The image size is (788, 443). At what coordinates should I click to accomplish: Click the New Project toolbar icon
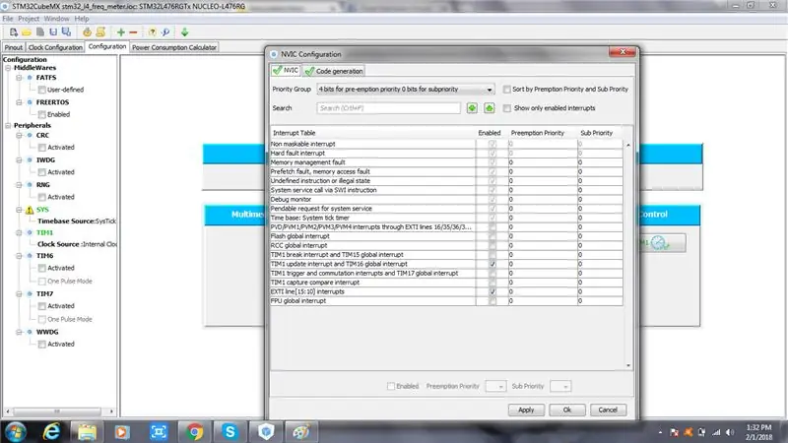14,32
